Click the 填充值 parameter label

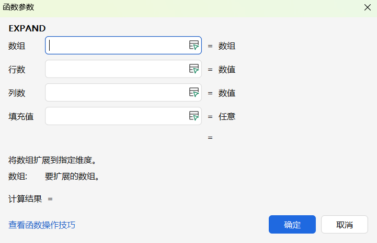click(x=21, y=117)
